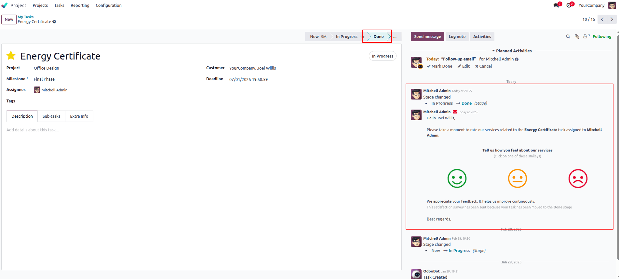Expand the more stages ellipsis
The width and height of the screenshot is (619, 279).
[x=395, y=37]
